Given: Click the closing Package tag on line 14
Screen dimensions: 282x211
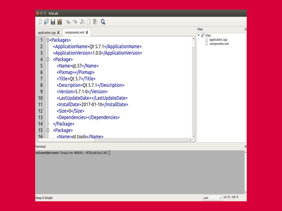Looking at the screenshot, I should tap(63, 124).
